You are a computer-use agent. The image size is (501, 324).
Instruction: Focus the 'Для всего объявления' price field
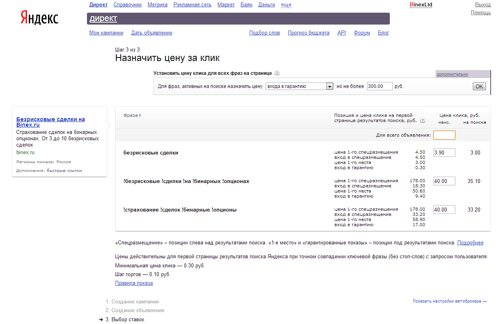[x=444, y=135]
